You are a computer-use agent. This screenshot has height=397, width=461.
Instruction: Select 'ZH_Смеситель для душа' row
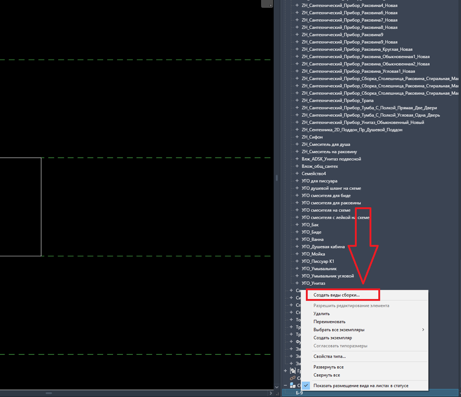tap(326, 144)
